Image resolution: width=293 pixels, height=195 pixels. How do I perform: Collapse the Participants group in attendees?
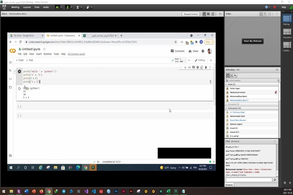(226, 108)
